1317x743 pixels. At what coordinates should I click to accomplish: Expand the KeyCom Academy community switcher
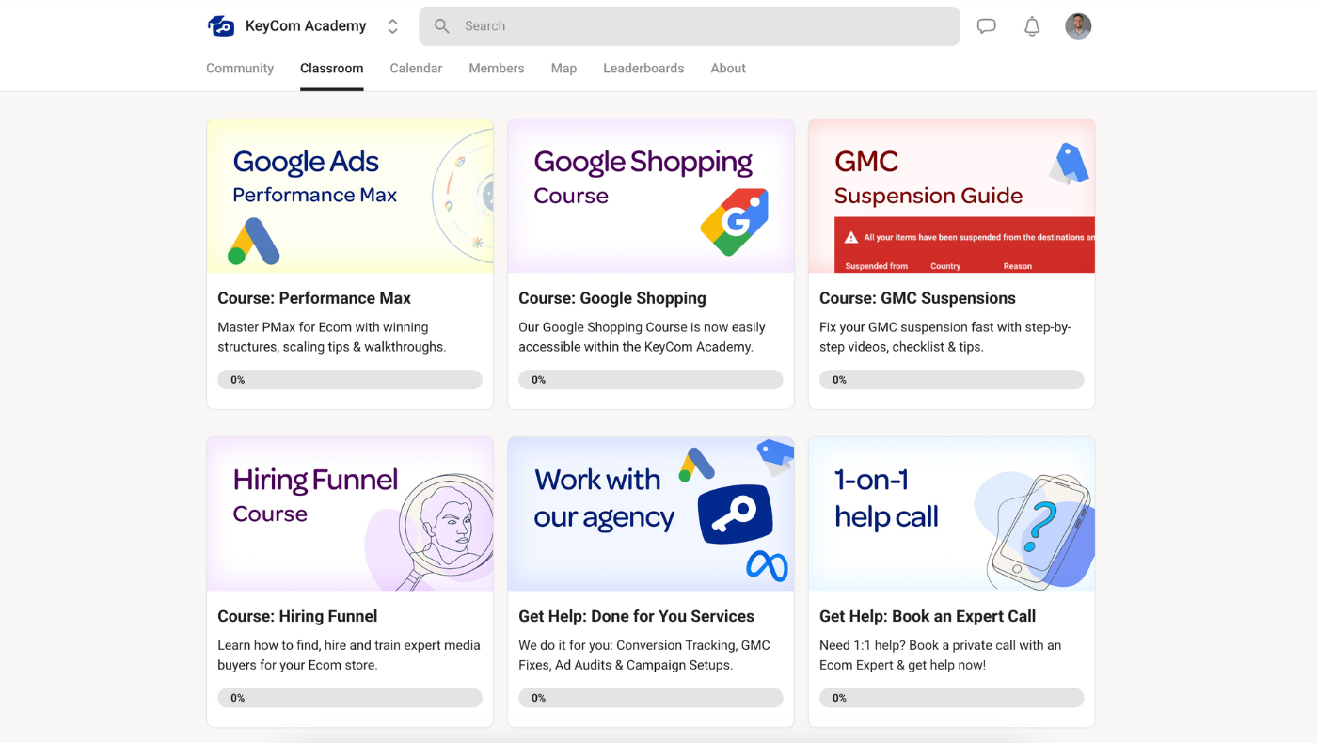[x=392, y=26]
